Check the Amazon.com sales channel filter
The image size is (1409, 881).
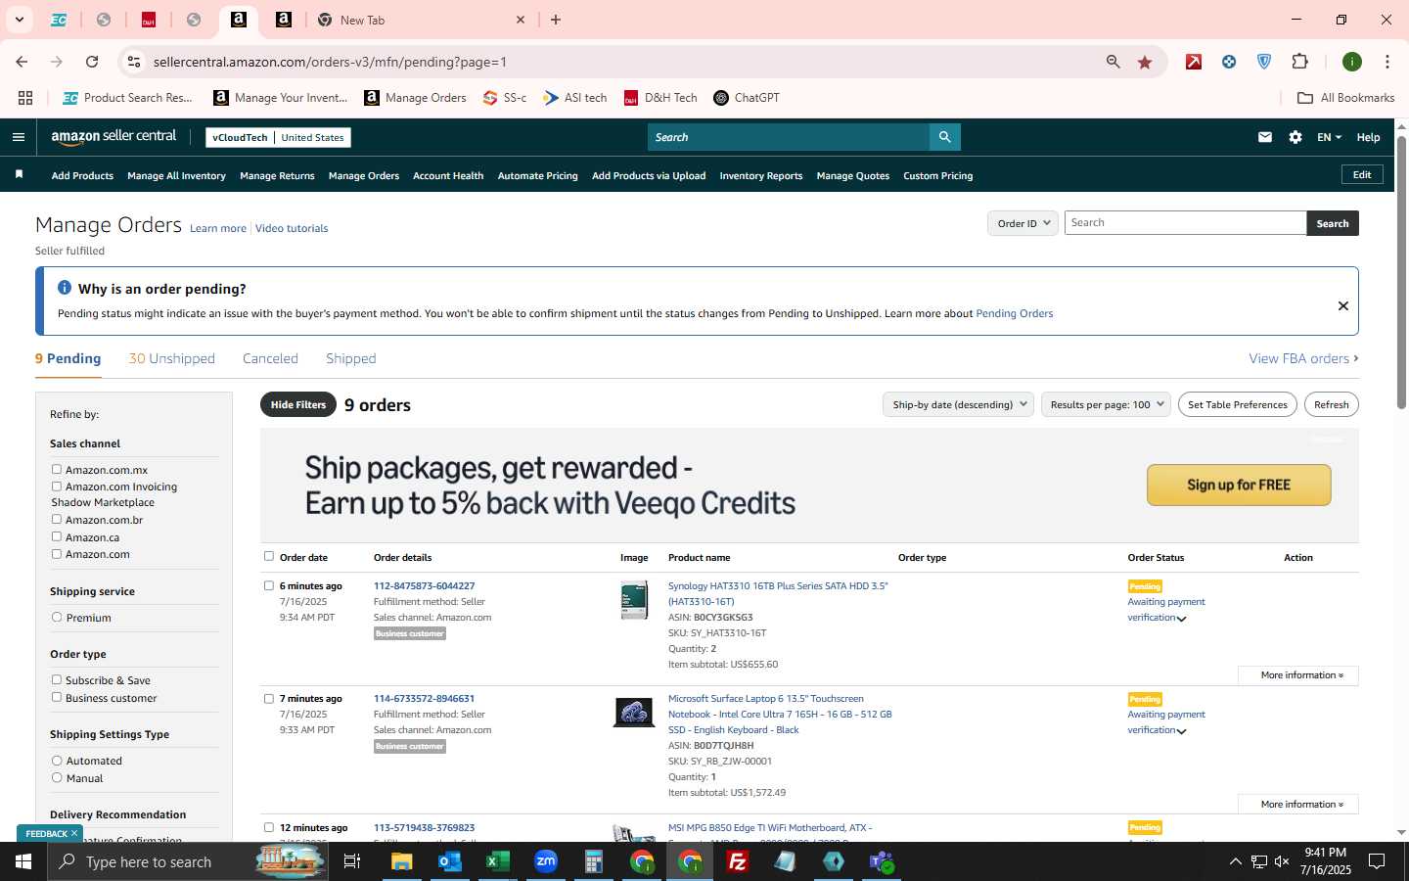[57, 554]
